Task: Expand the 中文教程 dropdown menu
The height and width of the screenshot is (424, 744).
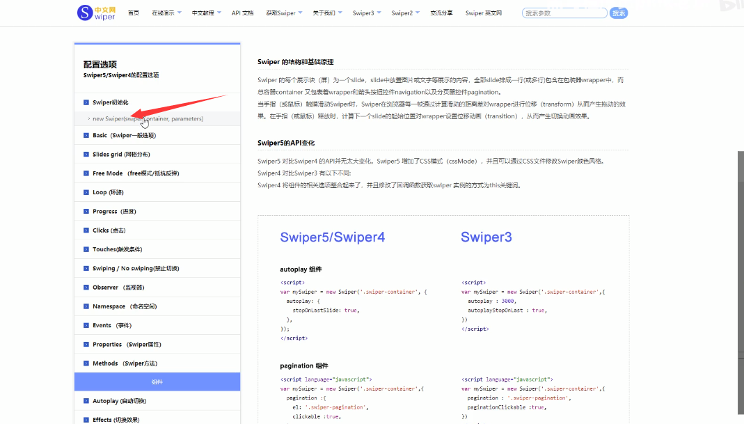Action: (206, 13)
